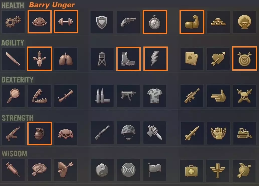Select the hand grenade Strength perk

(39, 133)
